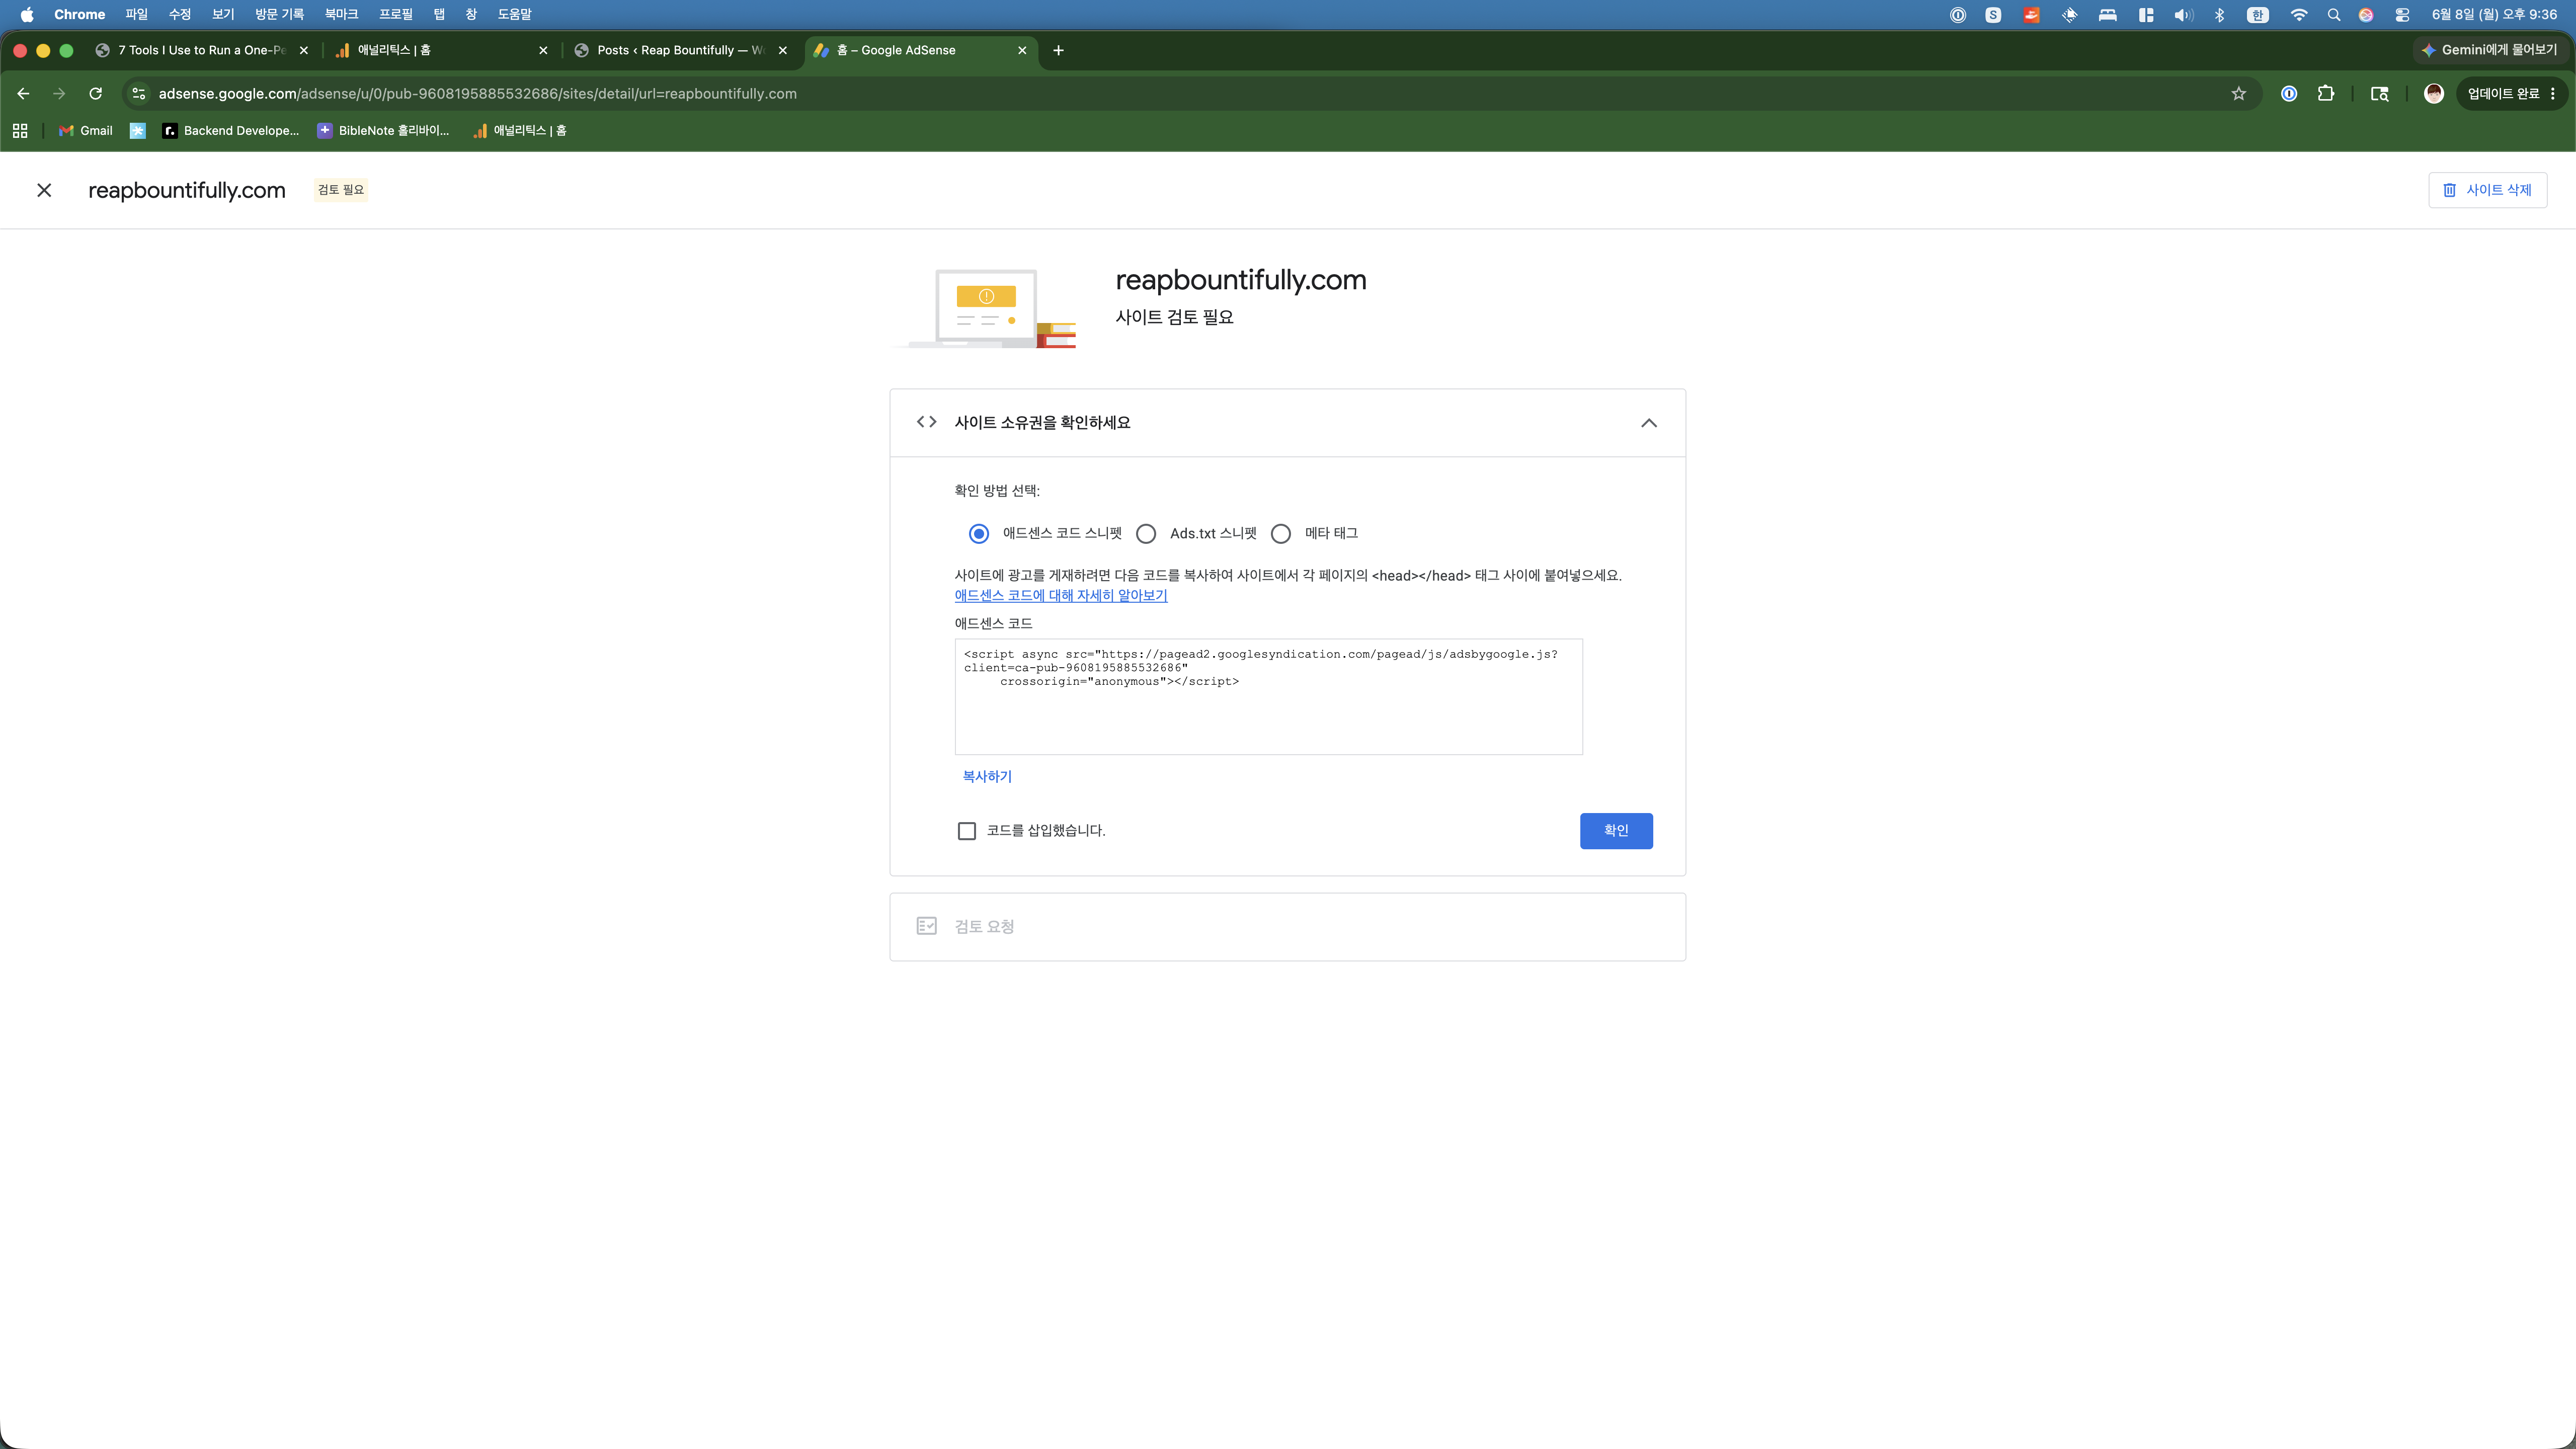Click the code brackets icon beside ownership heading
The width and height of the screenshot is (2576, 1449).
926,422
